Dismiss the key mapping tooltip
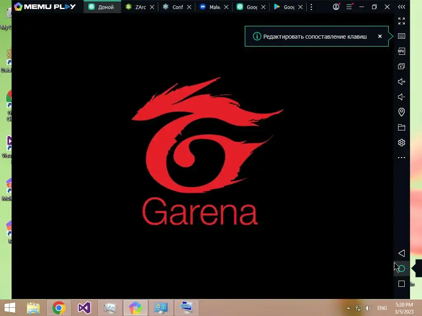This screenshot has height=316, width=422. click(380, 36)
